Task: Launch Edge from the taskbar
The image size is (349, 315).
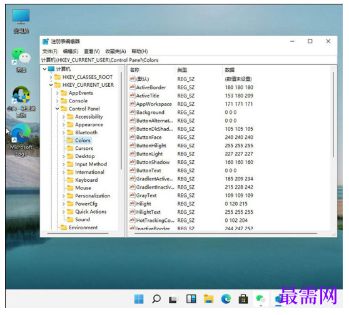Action: (x=226, y=299)
